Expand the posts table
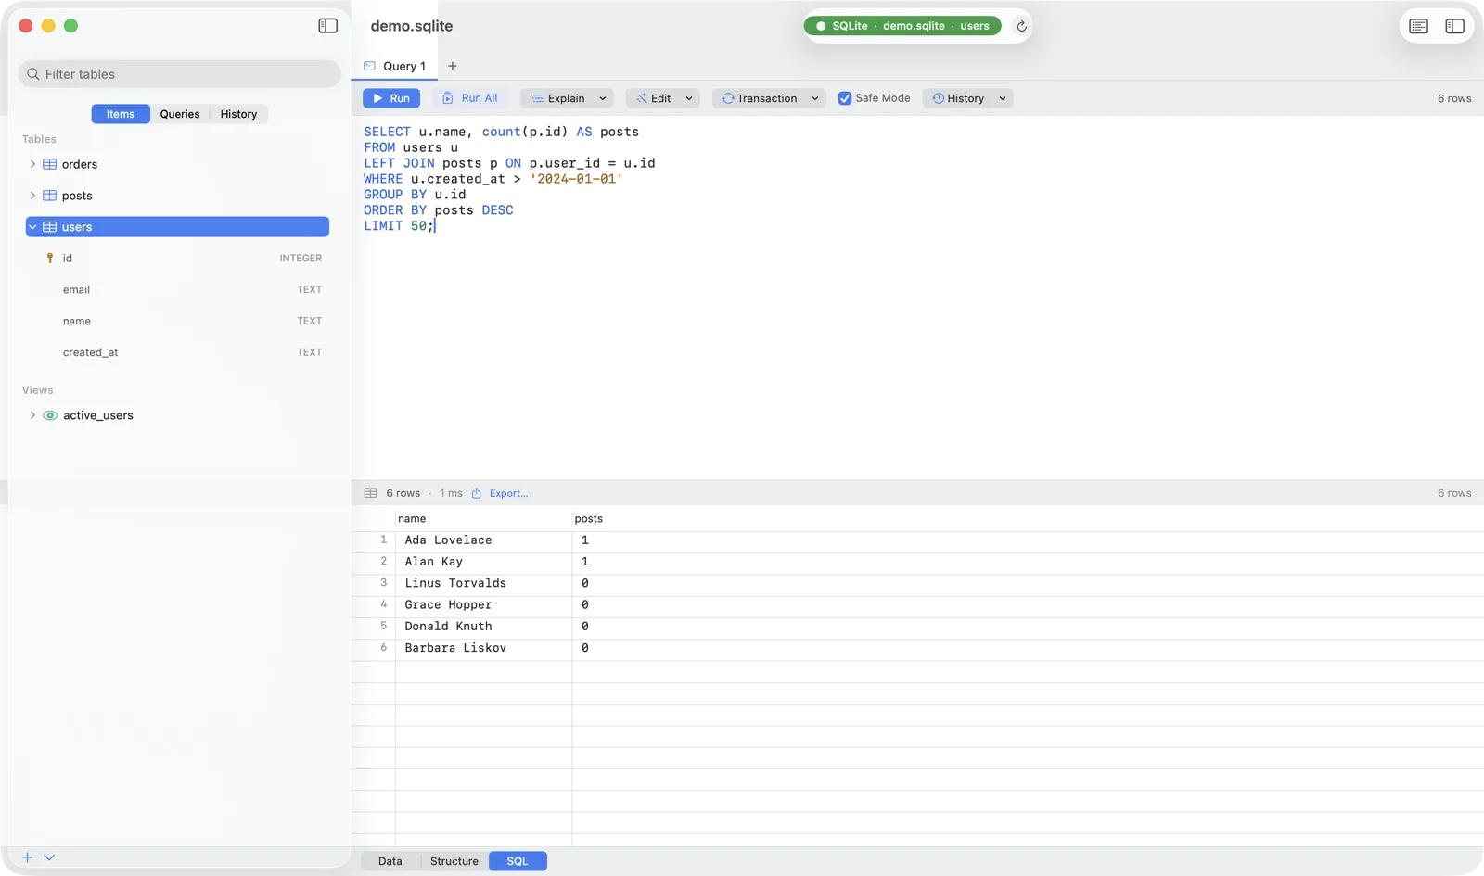Viewport: 1484px width, 876px height. [x=32, y=196]
